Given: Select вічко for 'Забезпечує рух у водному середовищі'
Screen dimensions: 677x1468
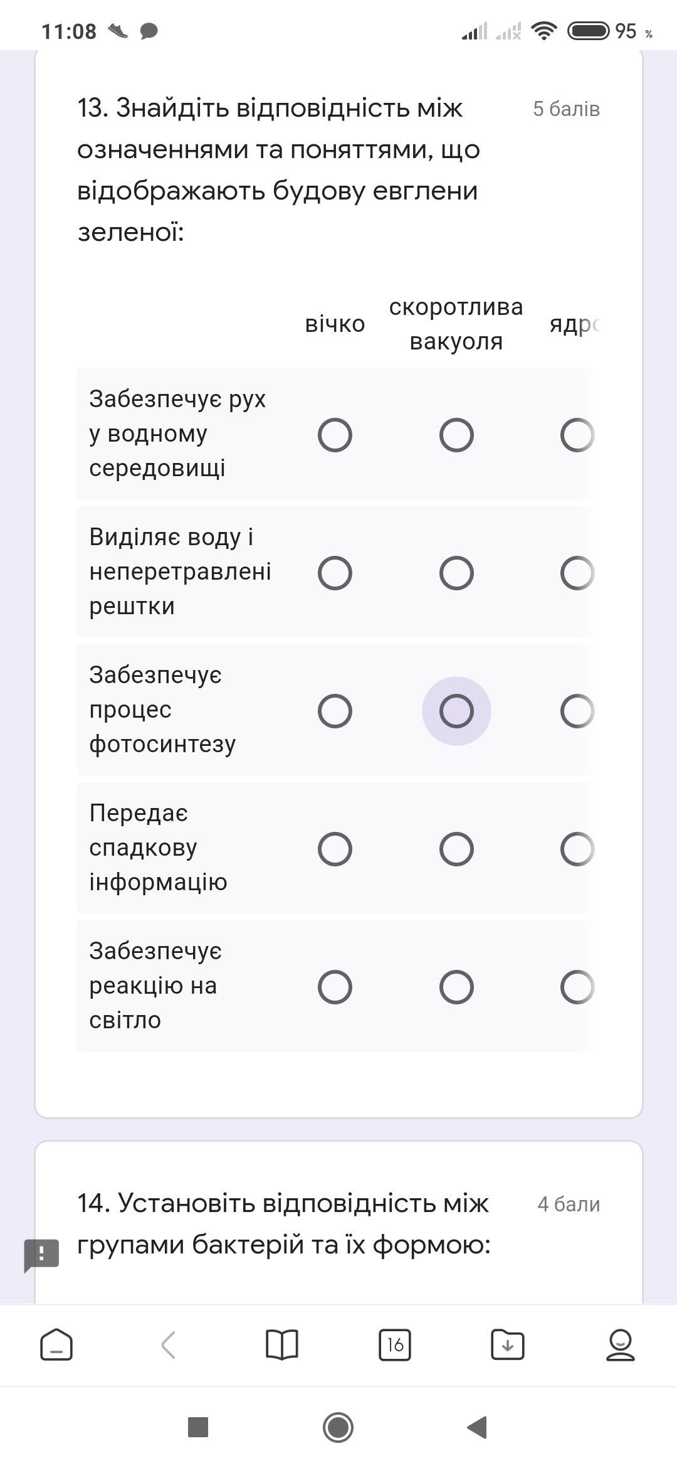Looking at the screenshot, I should tap(335, 435).
